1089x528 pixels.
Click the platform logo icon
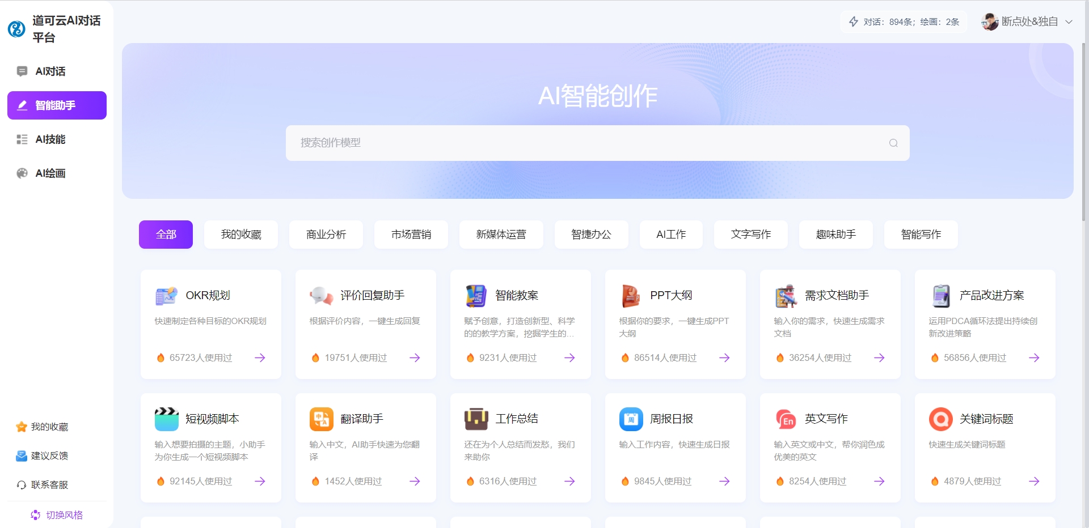pos(16,29)
